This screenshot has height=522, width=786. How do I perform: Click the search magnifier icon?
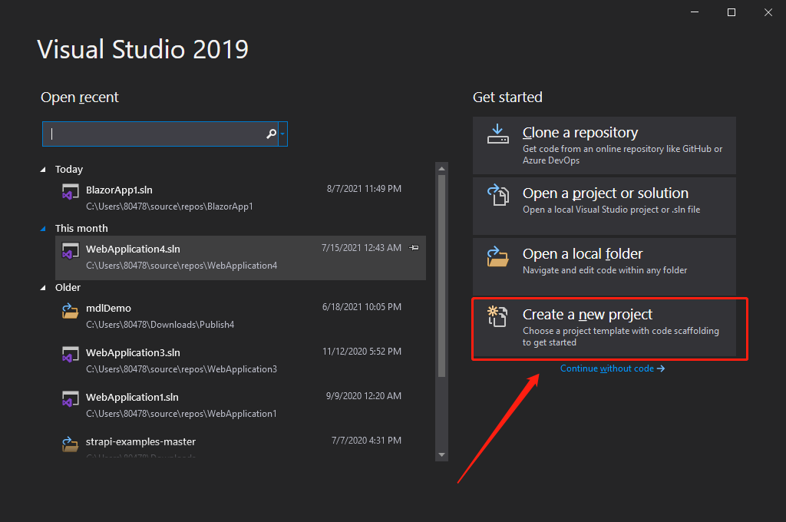(x=270, y=134)
